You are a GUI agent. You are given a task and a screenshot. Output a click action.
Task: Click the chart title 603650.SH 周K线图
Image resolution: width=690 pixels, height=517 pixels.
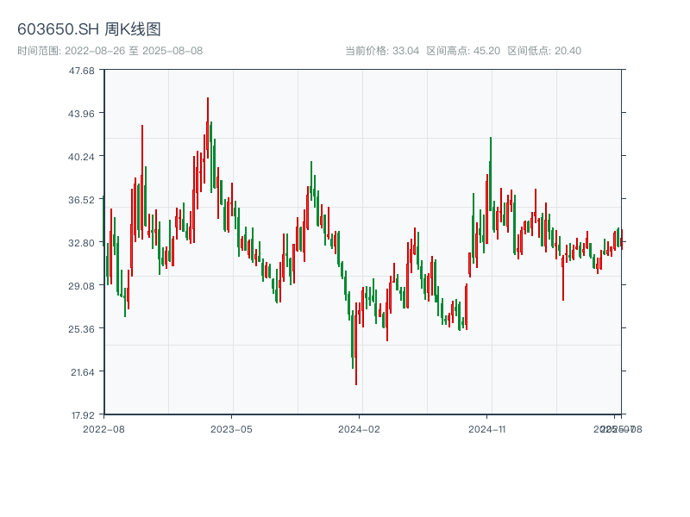click(89, 29)
